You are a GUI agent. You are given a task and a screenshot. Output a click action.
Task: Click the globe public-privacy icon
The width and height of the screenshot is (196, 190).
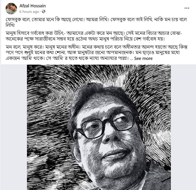[x=43, y=12]
